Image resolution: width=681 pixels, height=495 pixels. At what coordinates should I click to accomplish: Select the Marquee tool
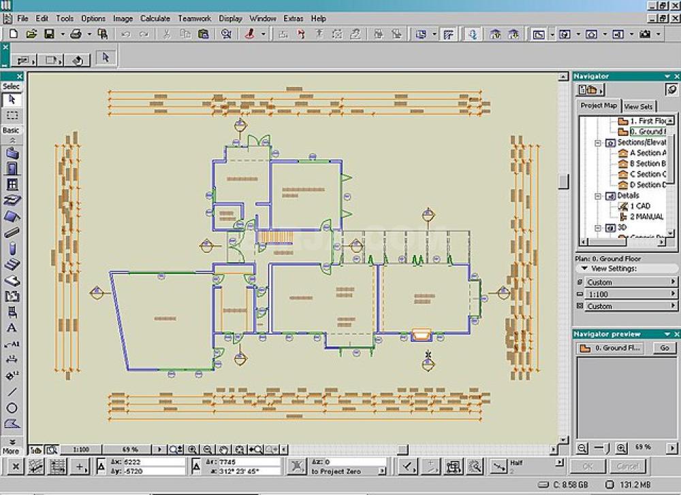[x=12, y=116]
